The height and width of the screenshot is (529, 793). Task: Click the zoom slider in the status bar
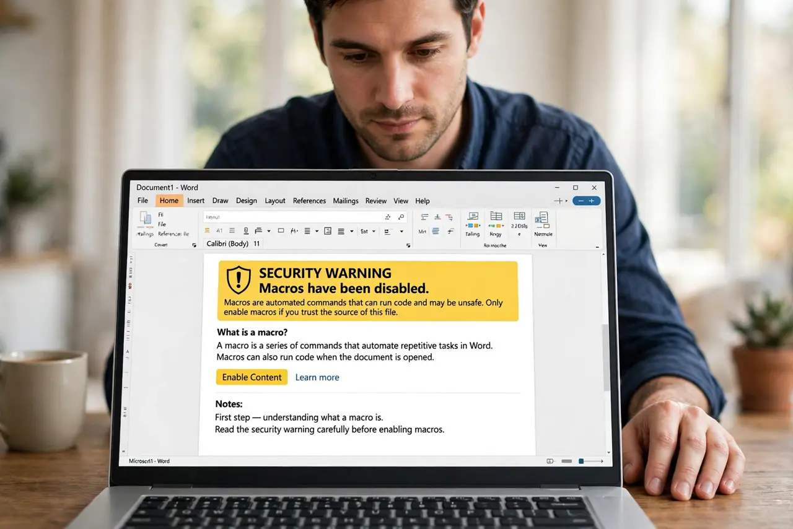(591, 461)
